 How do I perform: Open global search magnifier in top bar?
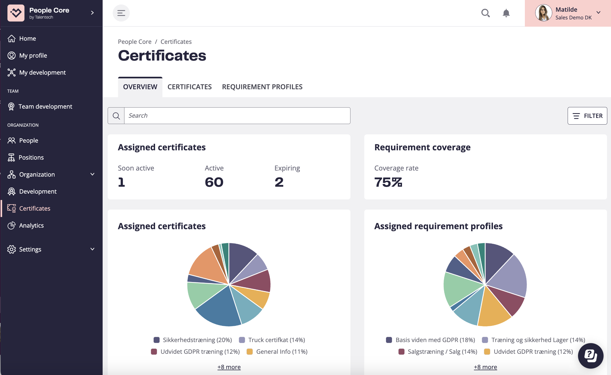[x=486, y=13]
